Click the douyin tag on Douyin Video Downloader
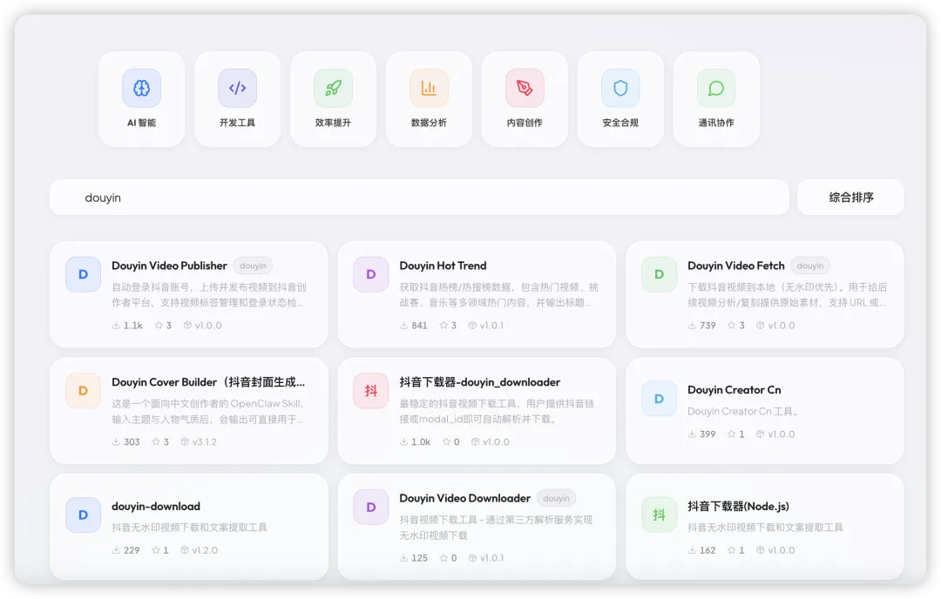The height and width of the screenshot is (599, 941). (556, 498)
